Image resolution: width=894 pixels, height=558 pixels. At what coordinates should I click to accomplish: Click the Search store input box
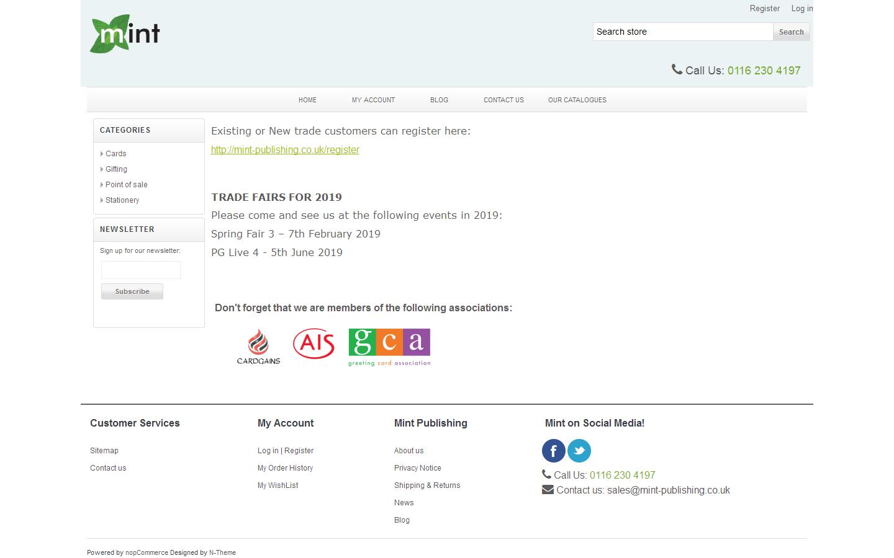click(682, 32)
